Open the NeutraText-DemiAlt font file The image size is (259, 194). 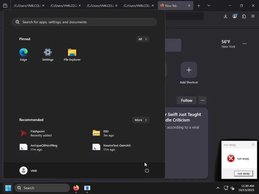coord(112,147)
